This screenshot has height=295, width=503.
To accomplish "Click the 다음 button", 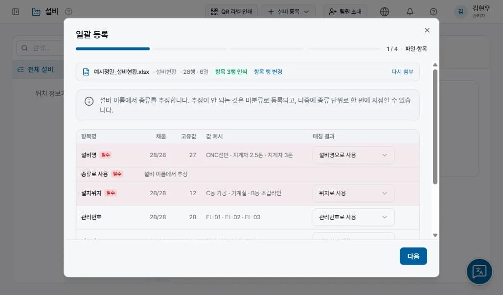I will [x=413, y=256].
